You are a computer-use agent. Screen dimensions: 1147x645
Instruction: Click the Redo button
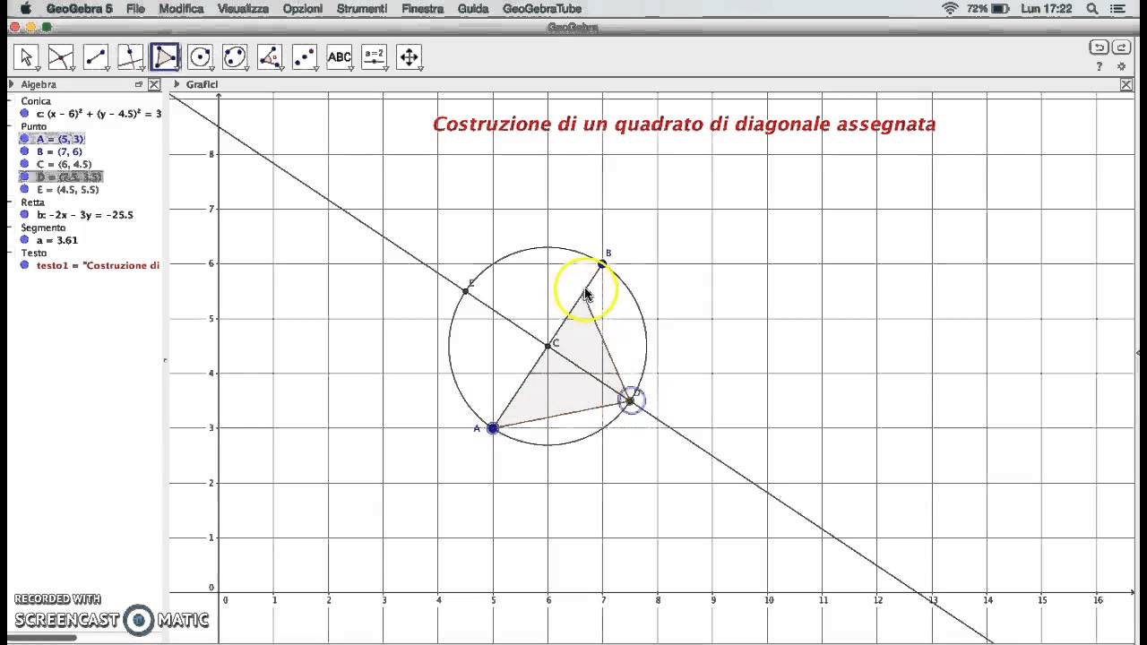pyautogui.click(x=1121, y=47)
